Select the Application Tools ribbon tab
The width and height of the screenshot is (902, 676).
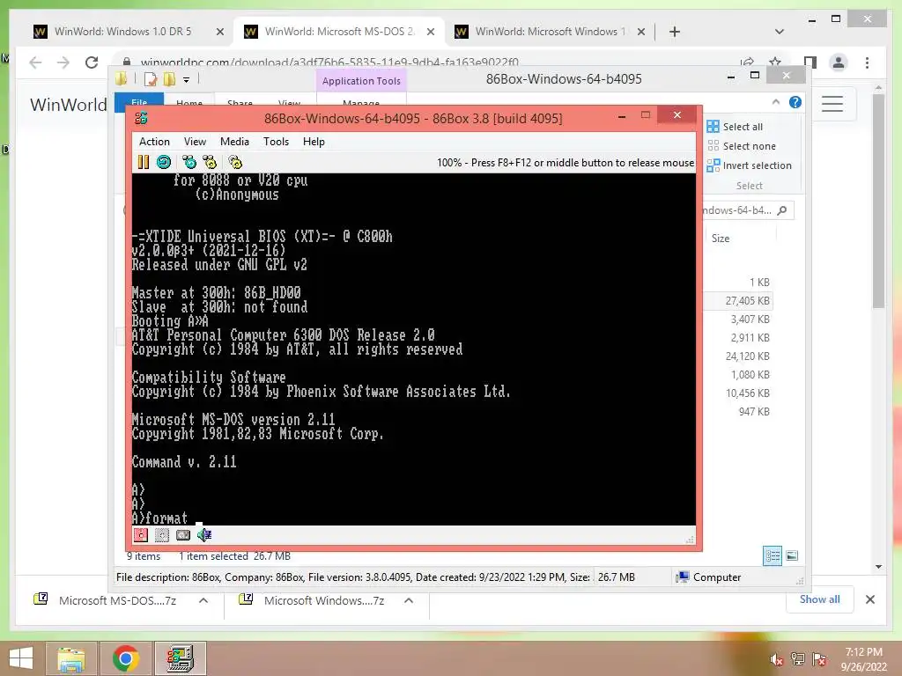[x=361, y=81]
